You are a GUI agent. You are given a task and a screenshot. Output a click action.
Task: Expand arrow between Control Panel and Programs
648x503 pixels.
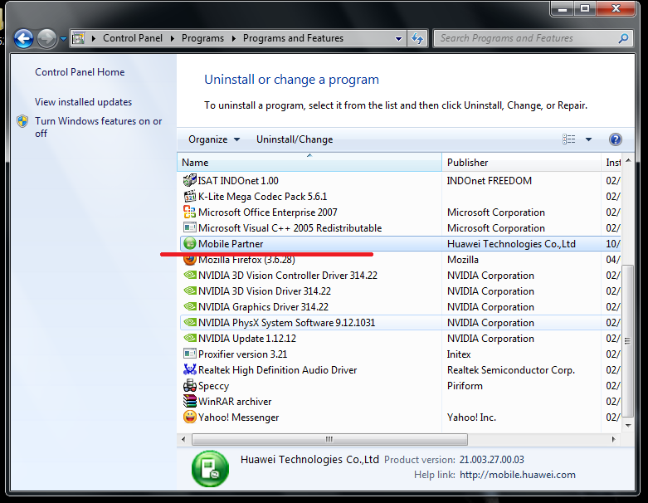click(173, 38)
